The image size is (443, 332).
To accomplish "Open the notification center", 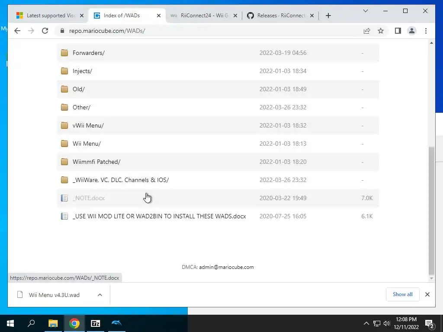I will 430,323.
